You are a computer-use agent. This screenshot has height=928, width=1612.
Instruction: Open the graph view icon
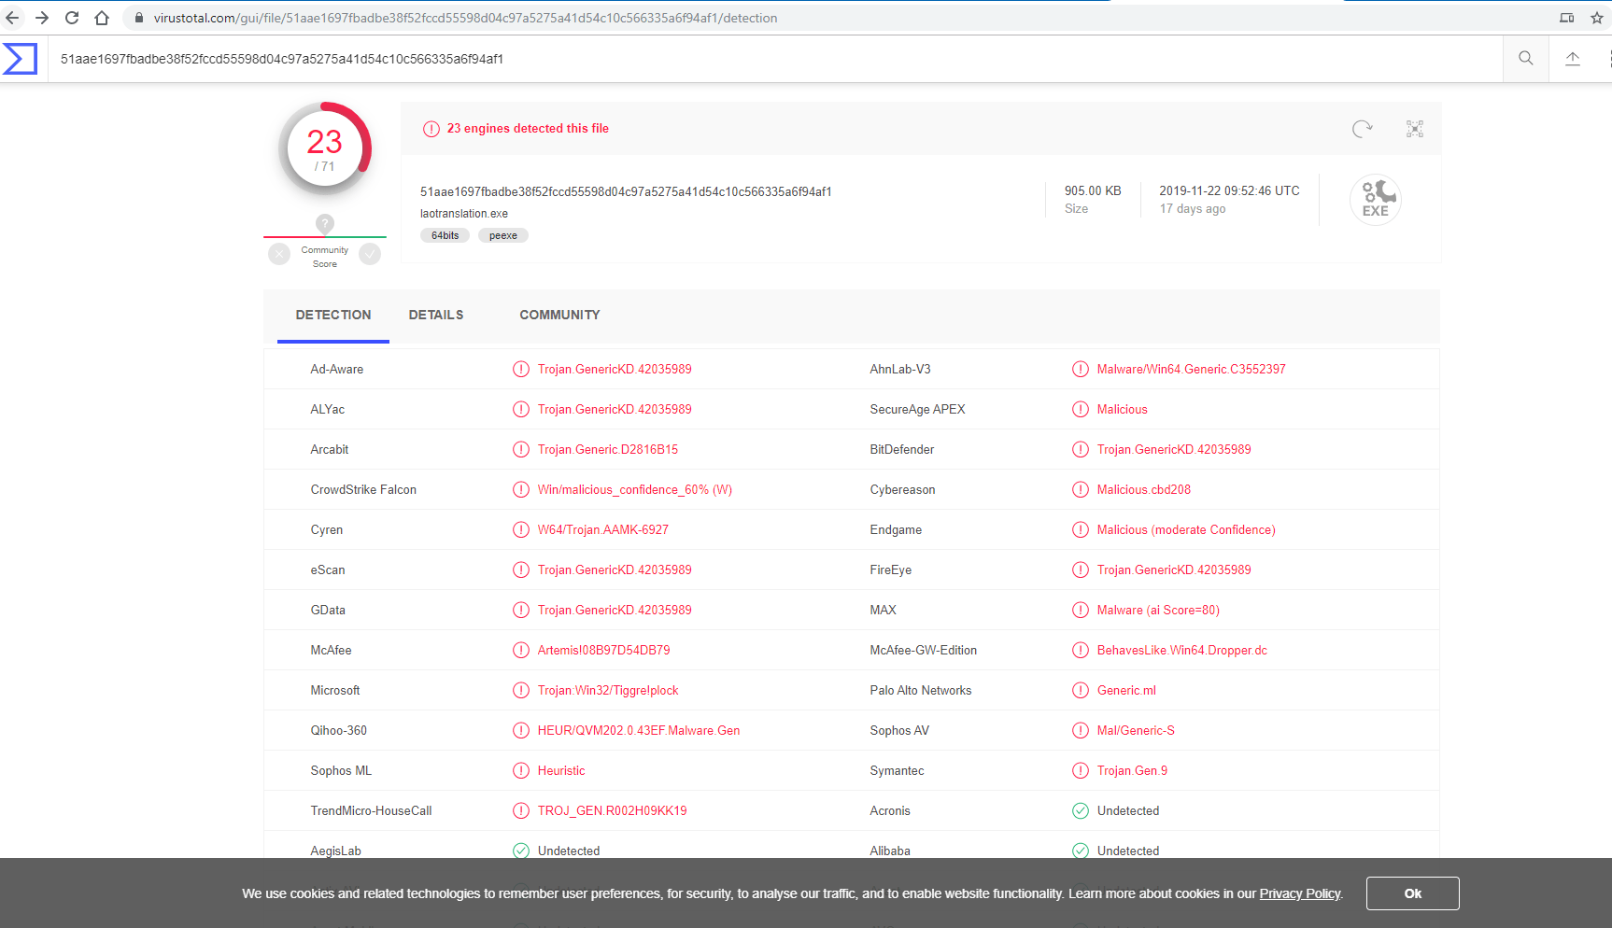point(1415,129)
